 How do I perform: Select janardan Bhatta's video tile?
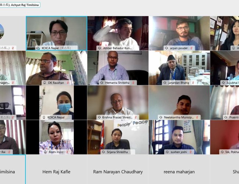coord(179,68)
